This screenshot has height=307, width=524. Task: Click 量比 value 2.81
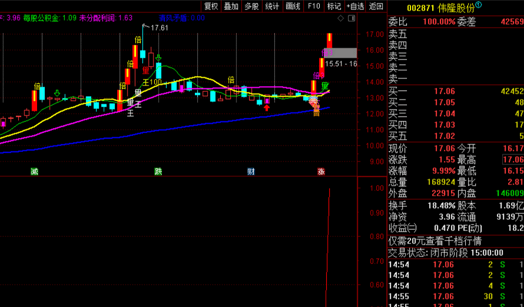pos(516,182)
